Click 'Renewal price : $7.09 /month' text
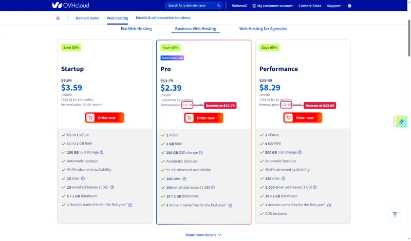Viewport: 411px width, 241px height. tap(82, 105)
